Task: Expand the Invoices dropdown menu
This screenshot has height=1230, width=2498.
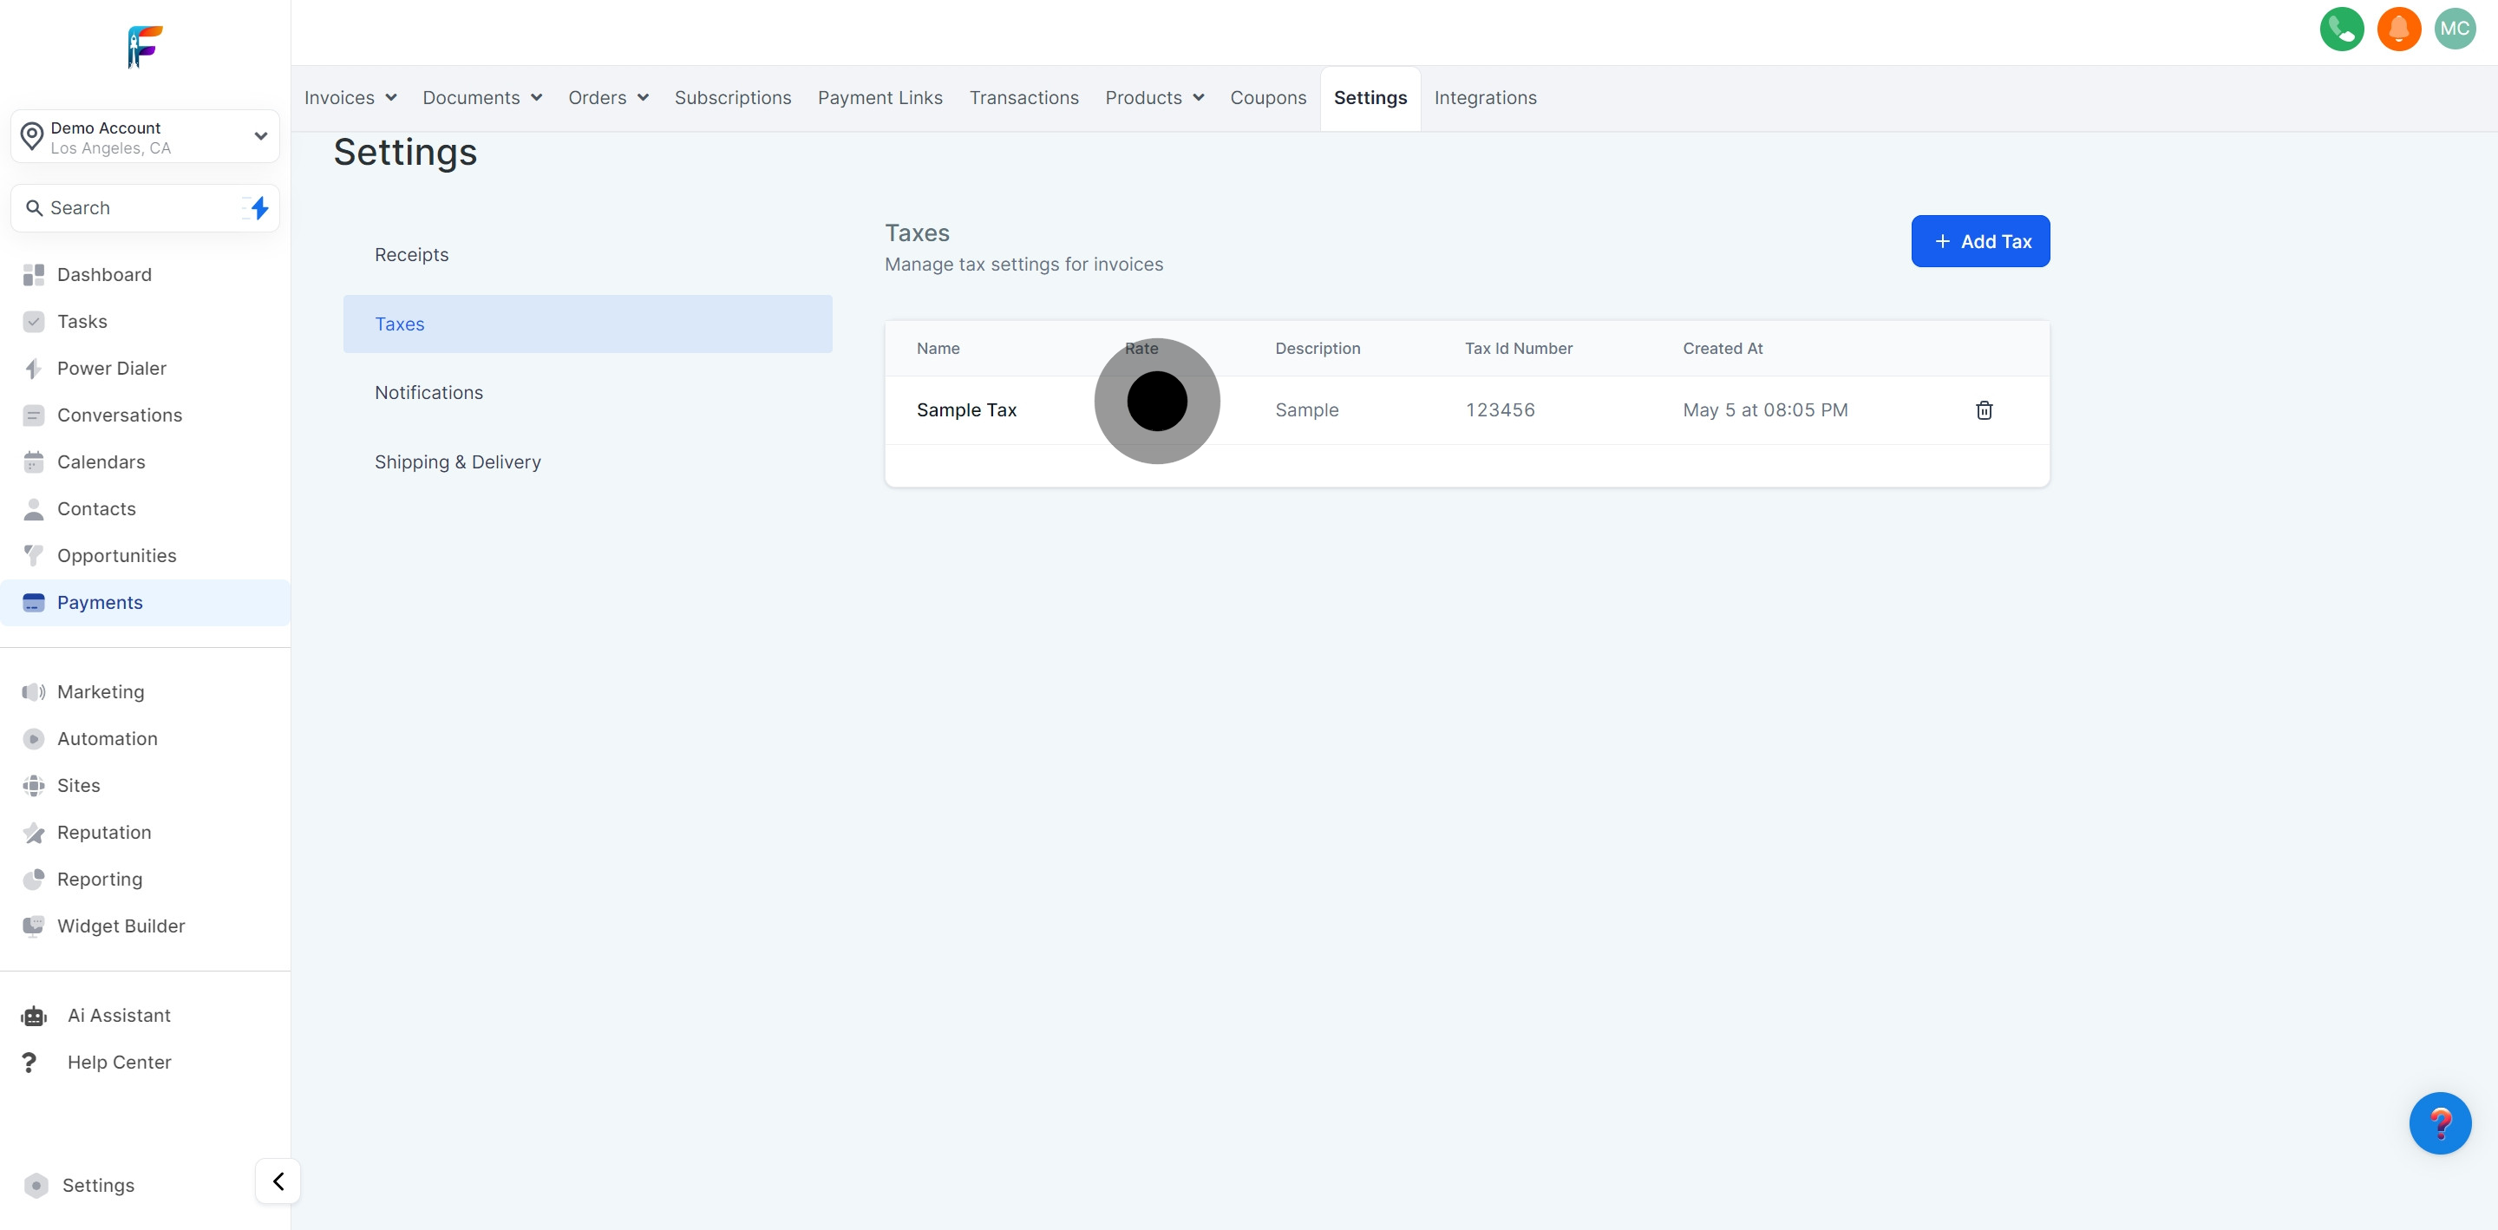Action: click(x=350, y=98)
